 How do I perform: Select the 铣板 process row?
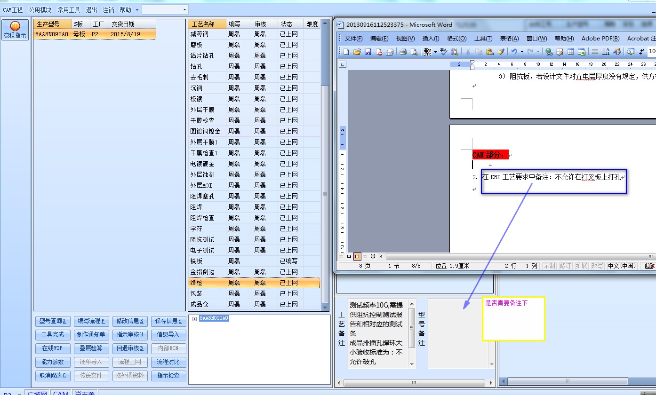tap(254, 261)
